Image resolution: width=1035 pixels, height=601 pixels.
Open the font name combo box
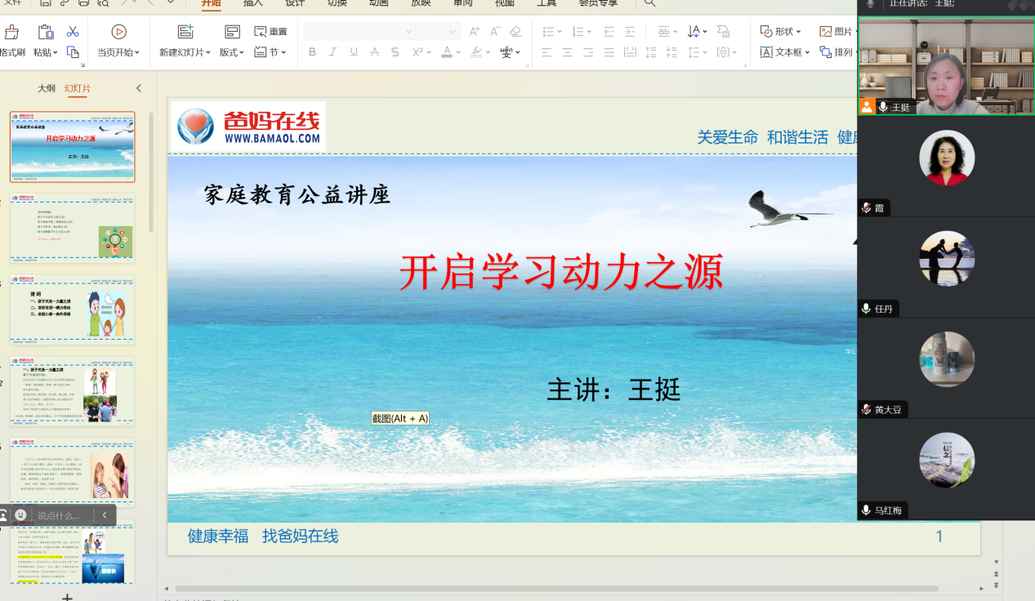point(359,31)
